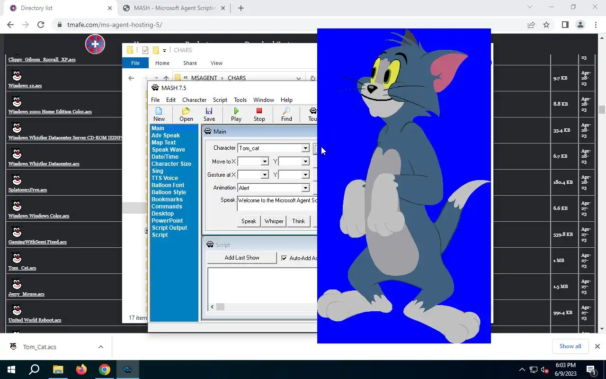Click the Open folder icon in MASH toolbar

(186, 114)
